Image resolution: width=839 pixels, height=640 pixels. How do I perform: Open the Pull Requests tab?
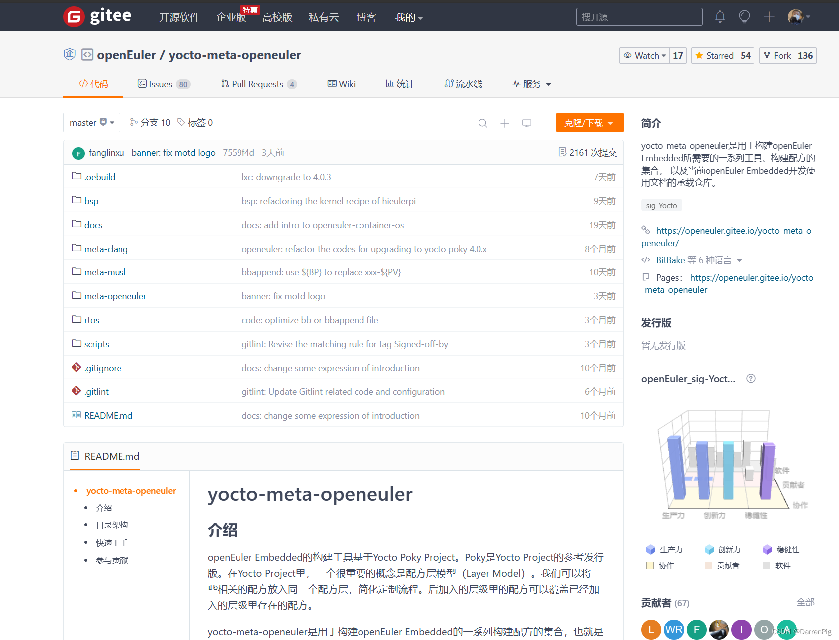[259, 84]
